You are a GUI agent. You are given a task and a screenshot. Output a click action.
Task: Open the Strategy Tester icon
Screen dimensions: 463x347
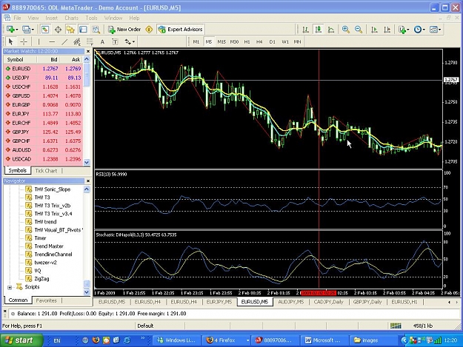[96, 29]
